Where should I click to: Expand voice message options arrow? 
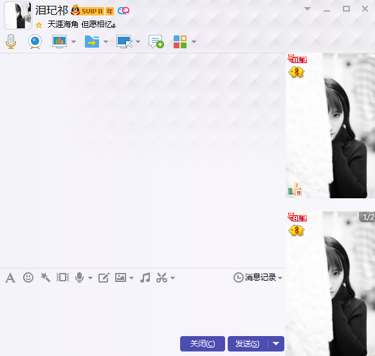click(90, 278)
